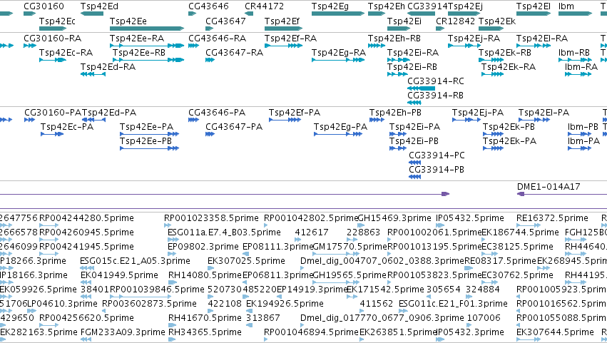Select EST RH41670.5prime

pos(205,318)
